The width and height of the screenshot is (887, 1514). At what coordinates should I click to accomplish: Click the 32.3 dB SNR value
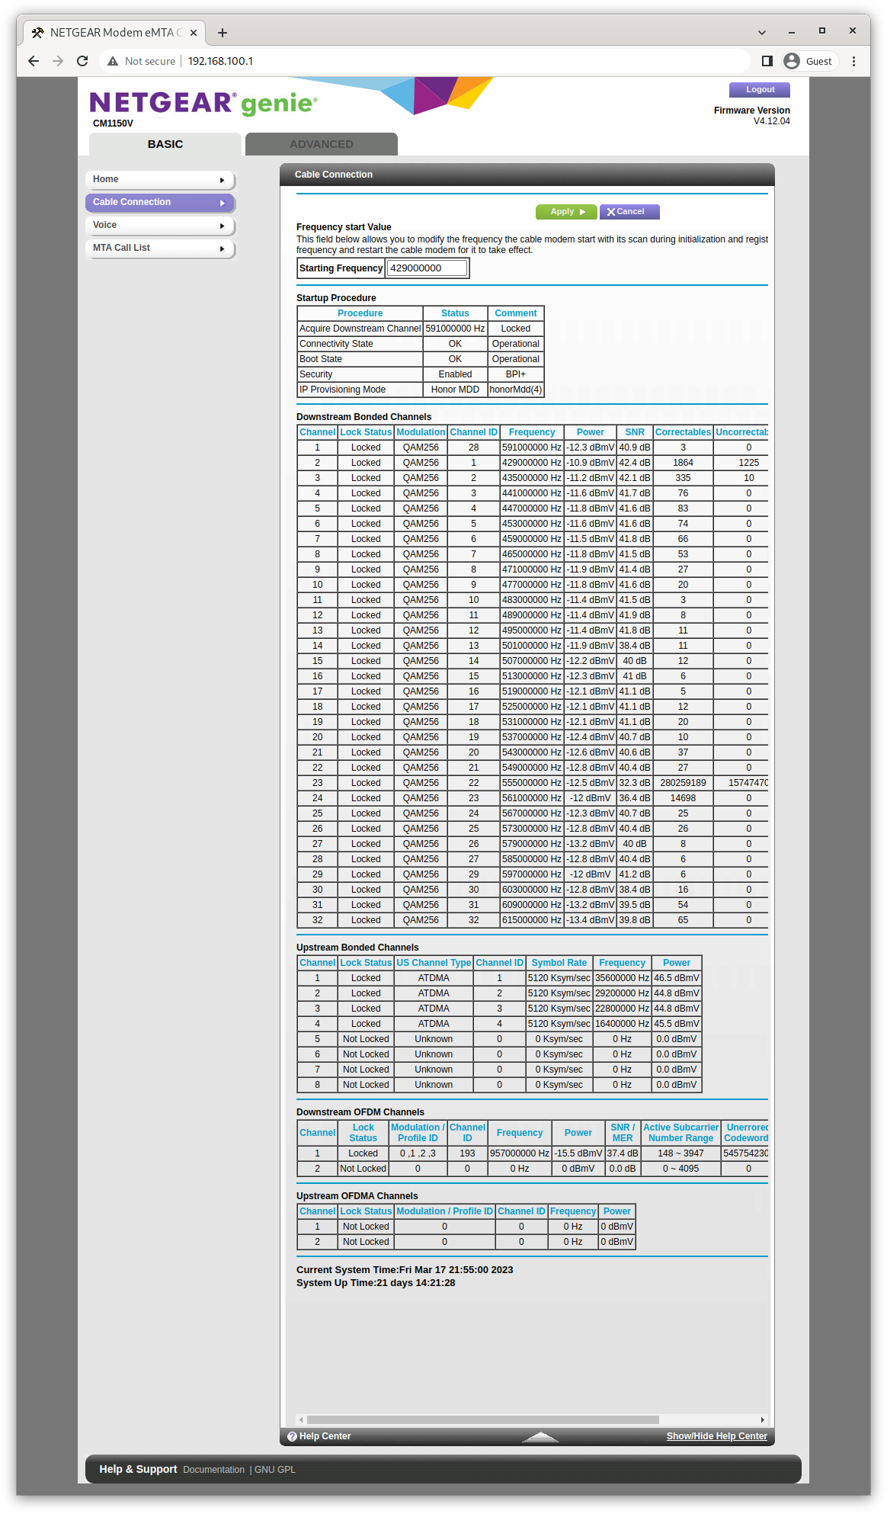(635, 783)
